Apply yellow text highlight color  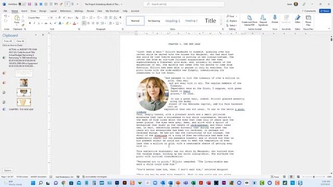coord(67,23)
